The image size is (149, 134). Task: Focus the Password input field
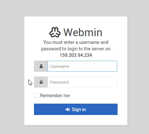82,82
